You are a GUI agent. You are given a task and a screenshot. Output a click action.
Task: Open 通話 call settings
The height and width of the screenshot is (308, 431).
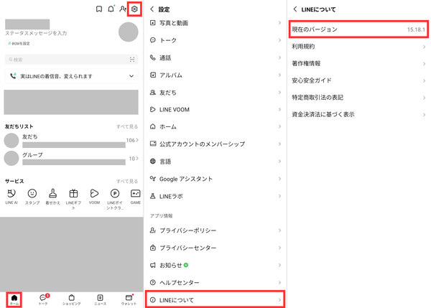pos(215,57)
